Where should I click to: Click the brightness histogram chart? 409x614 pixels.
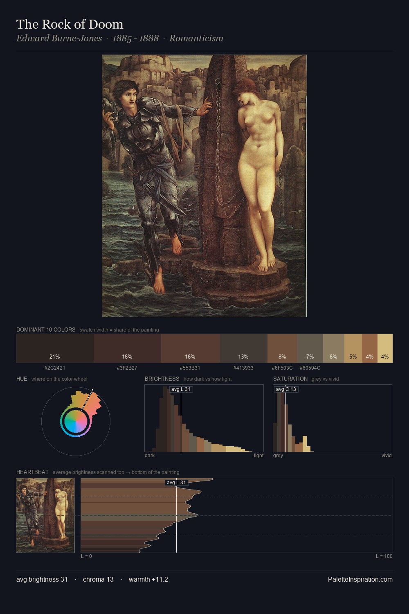(x=204, y=418)
